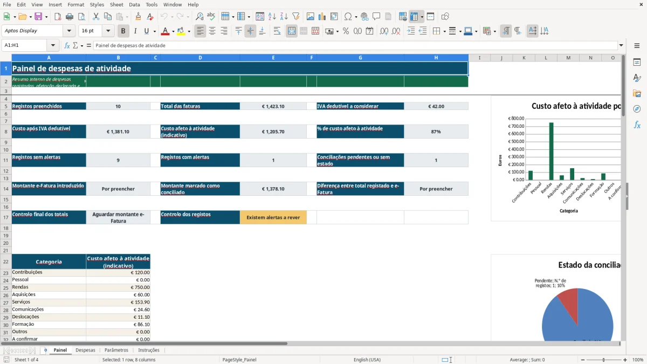Click the Draw Functions shapes icon
The image size is (647, 364).
tap(445, 17)
